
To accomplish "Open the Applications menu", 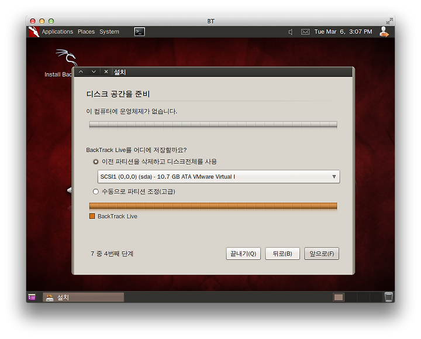I will 57,32.
